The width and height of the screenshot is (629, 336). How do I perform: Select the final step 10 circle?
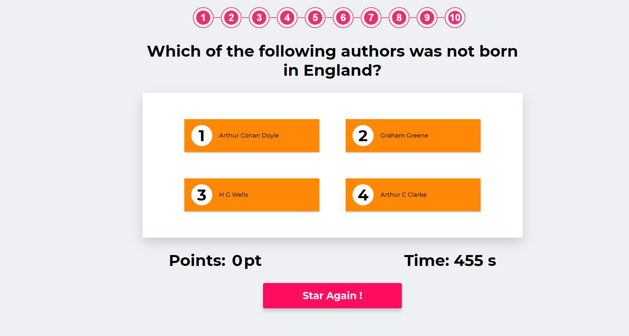[x=455, y=17]
